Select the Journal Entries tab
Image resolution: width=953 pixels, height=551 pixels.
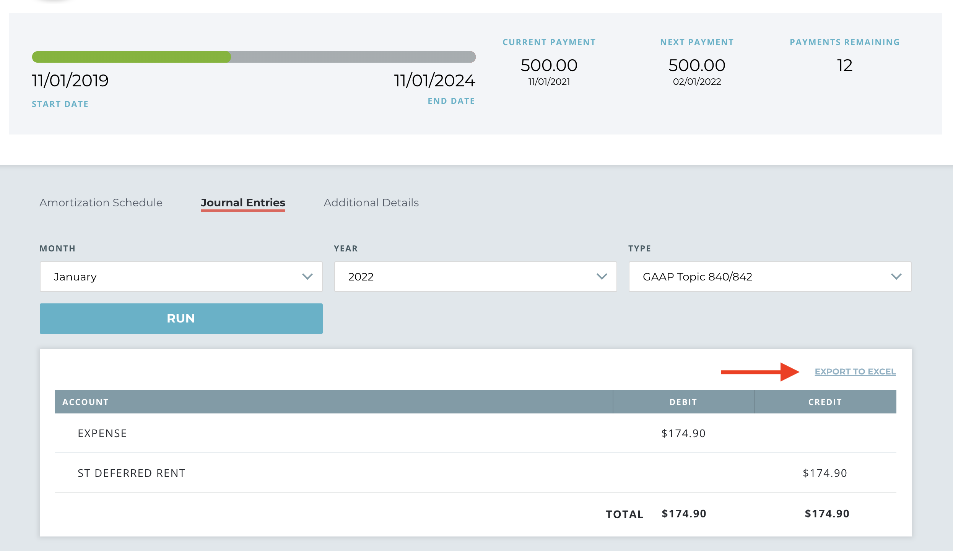click(x=243, y=203)
